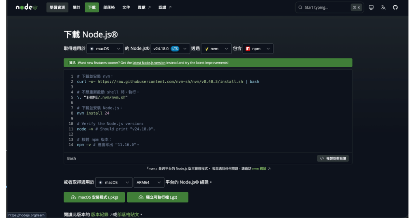Click the Bash language label
Image resolution: width=415 pixels, height=218 pixels.
[x=71, y=158]
